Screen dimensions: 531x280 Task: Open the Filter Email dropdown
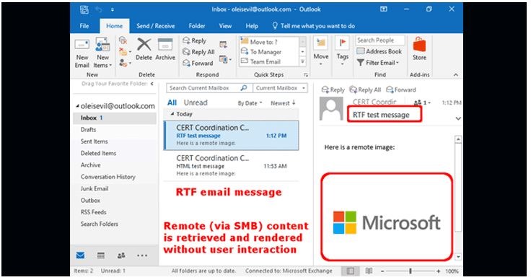click(378, 63)
